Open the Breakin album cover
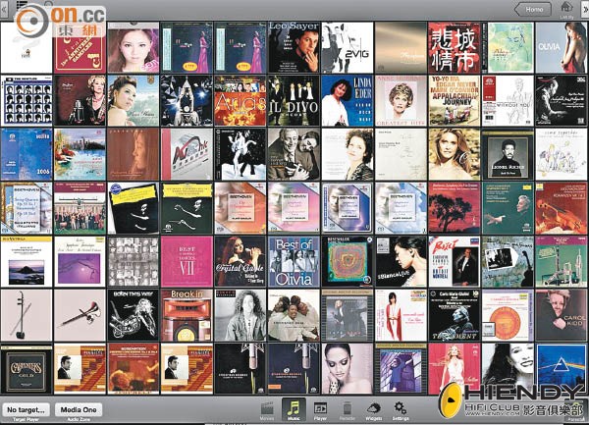The width and height of the screenshot is (589, 425). [187, 314]
